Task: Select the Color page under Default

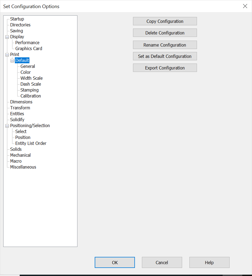Action: (25, 72)
